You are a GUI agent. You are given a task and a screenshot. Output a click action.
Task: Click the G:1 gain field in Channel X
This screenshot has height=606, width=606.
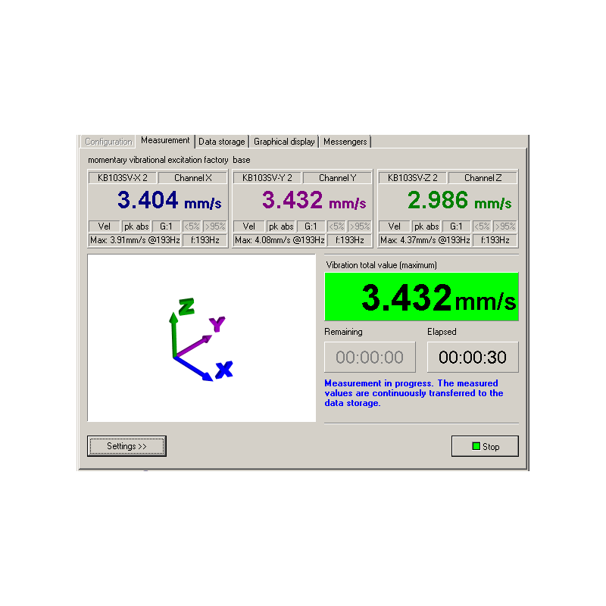tap(166, 226)
